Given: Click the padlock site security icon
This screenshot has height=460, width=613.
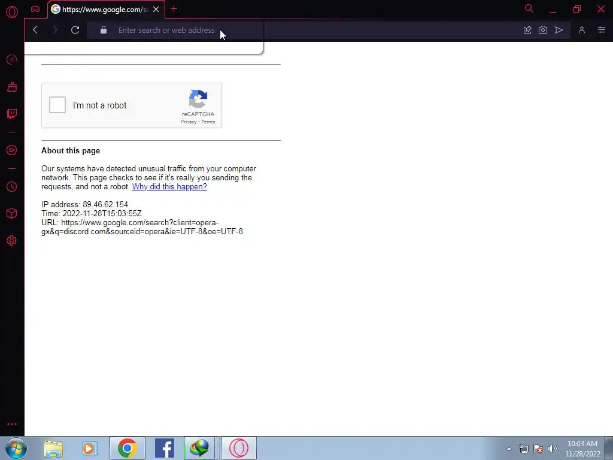Looking at the screenshot, I should [103, 30].
